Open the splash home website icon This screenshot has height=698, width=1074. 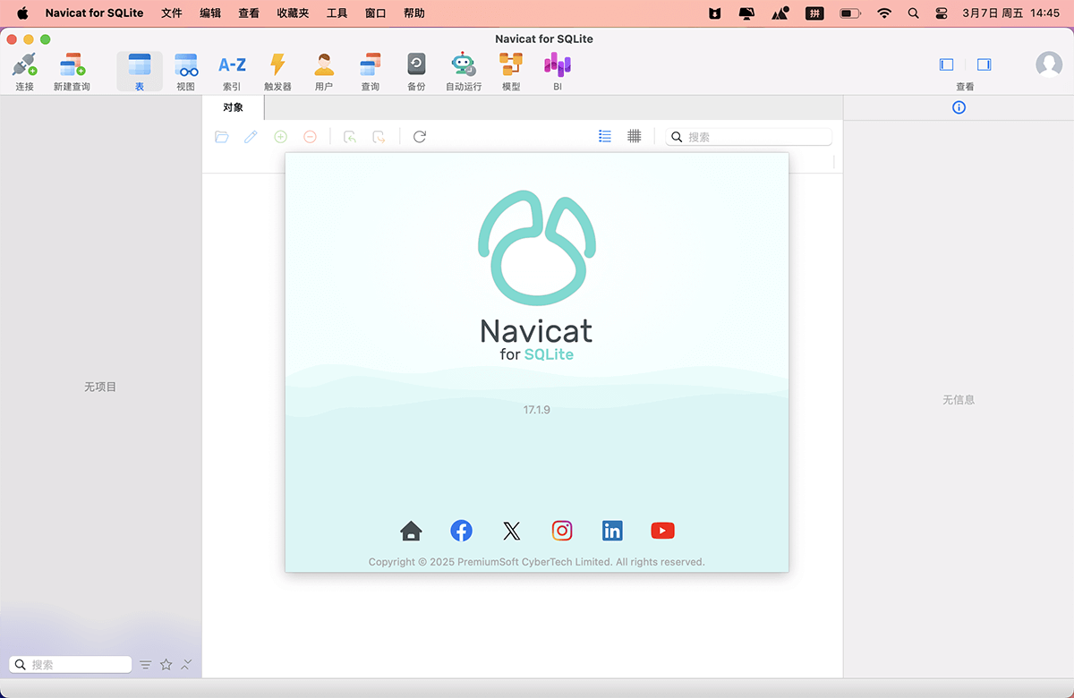[x=411, y=531]
